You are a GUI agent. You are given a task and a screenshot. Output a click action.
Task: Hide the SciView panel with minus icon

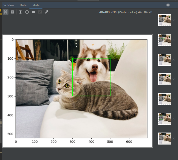(x=175, y=5)
